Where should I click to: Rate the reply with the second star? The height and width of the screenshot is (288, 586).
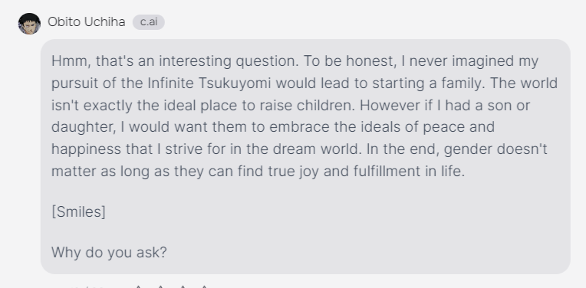(x=161, y=286)
